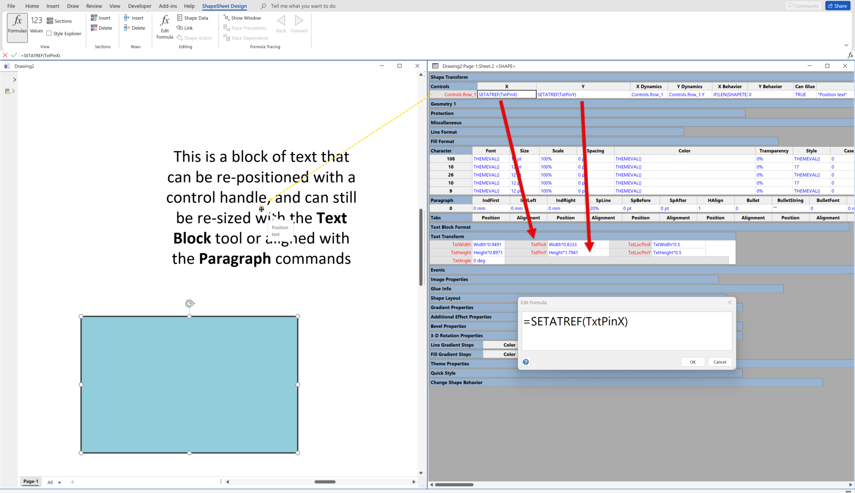Viewport: 855px width, 493px height.
Task: Switch to Values view using the 123 icon
Action: 37,20
